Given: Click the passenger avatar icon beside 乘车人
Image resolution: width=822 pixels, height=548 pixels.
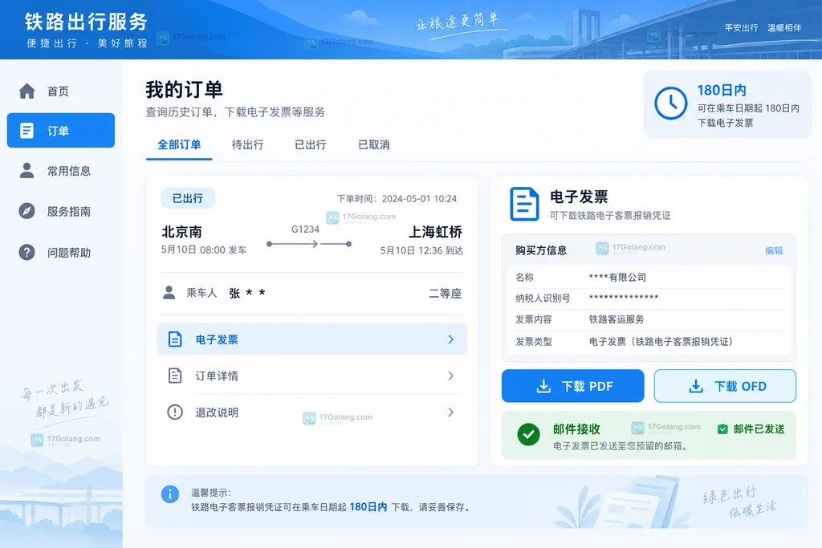Looking at the screenshot, I should (x=169, y=292).
